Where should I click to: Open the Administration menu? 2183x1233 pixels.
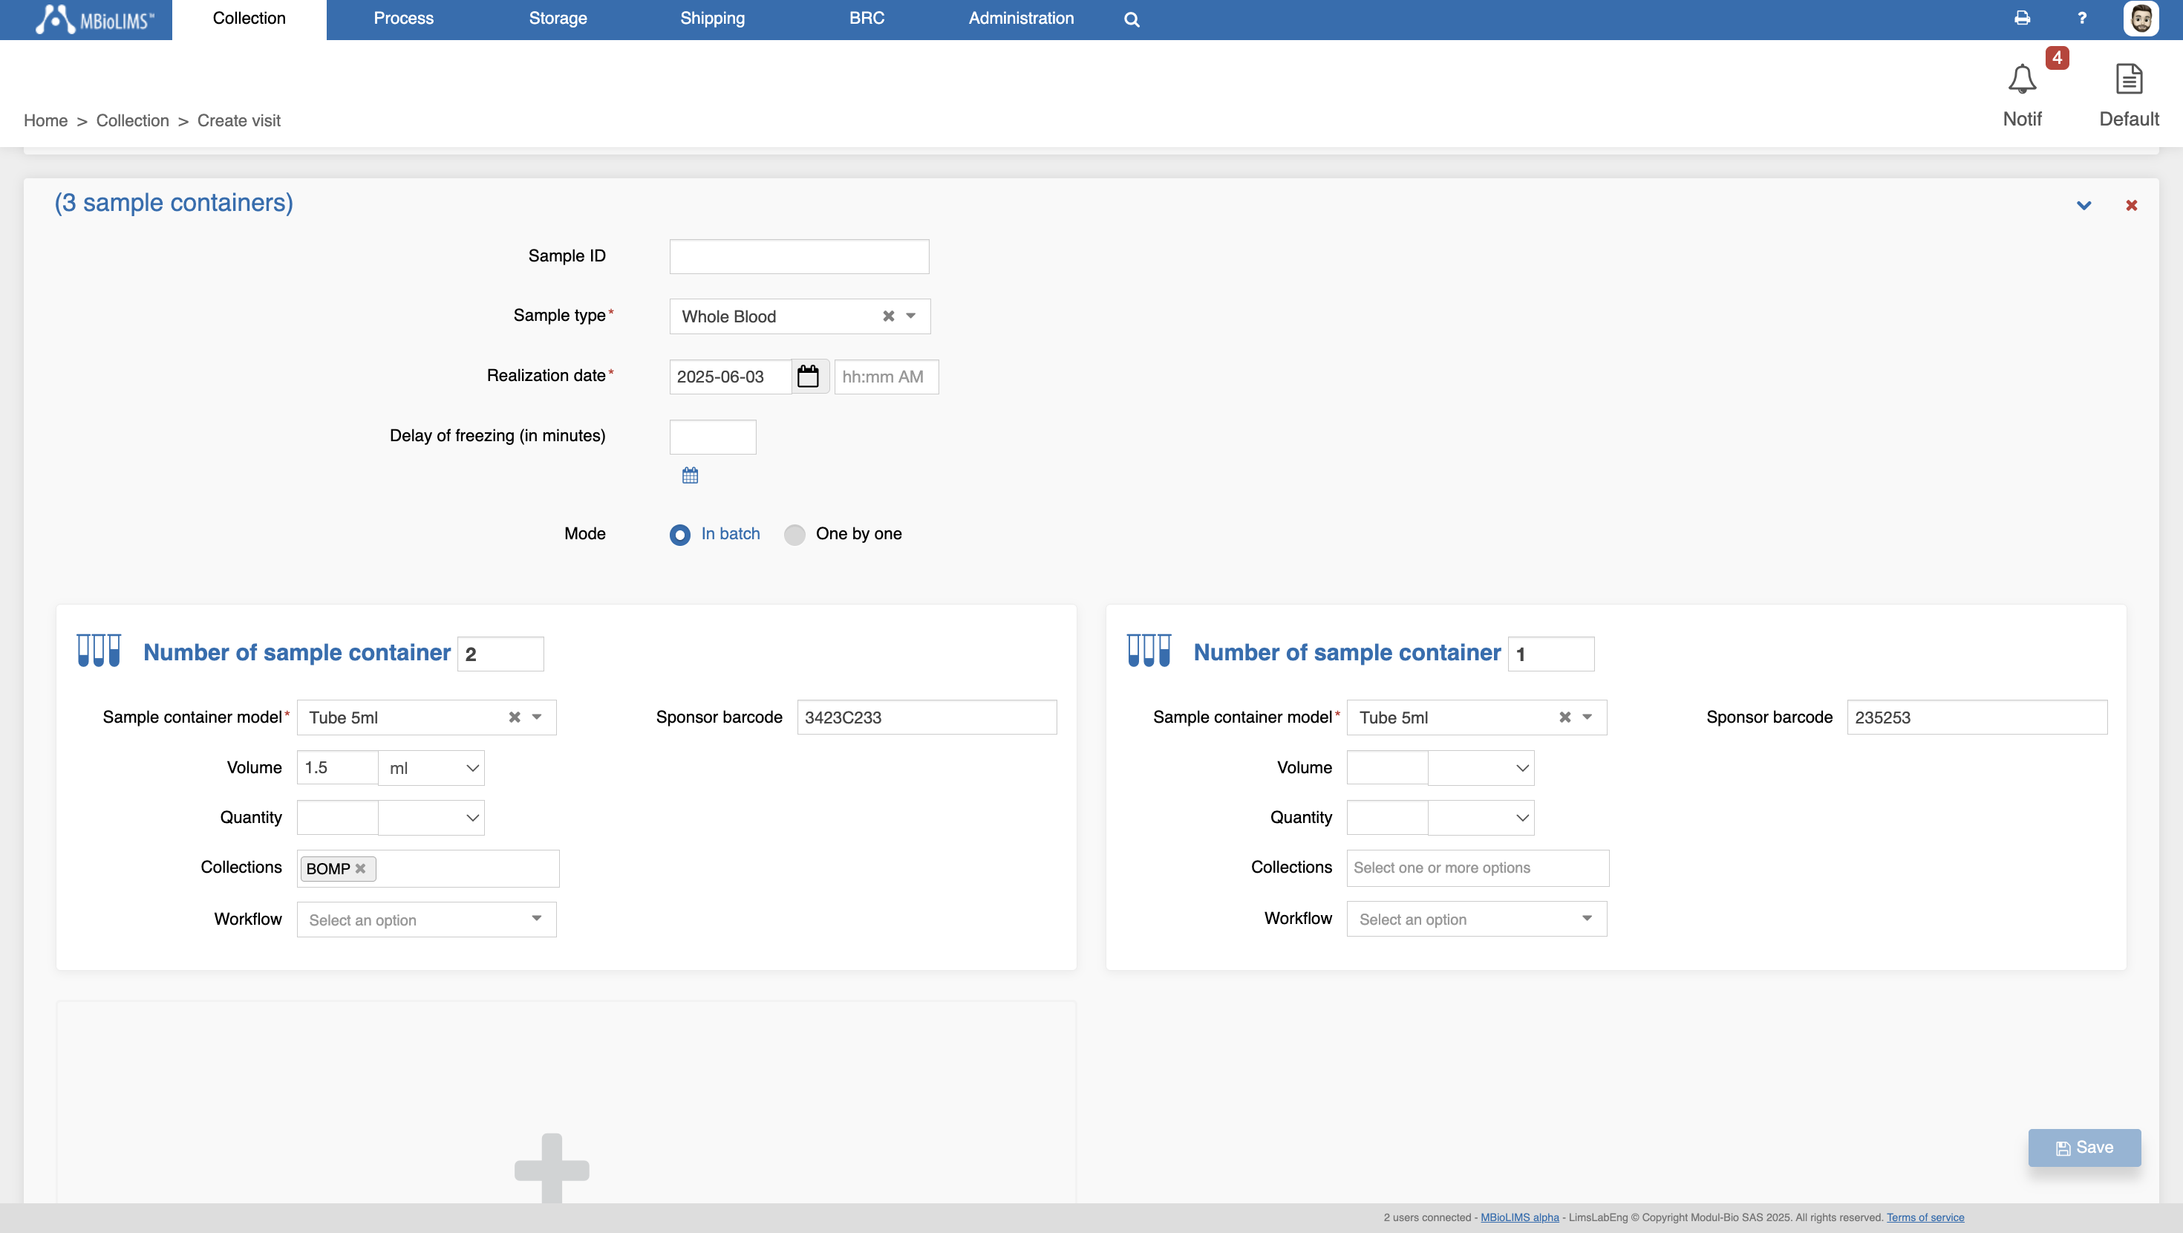1020,19
